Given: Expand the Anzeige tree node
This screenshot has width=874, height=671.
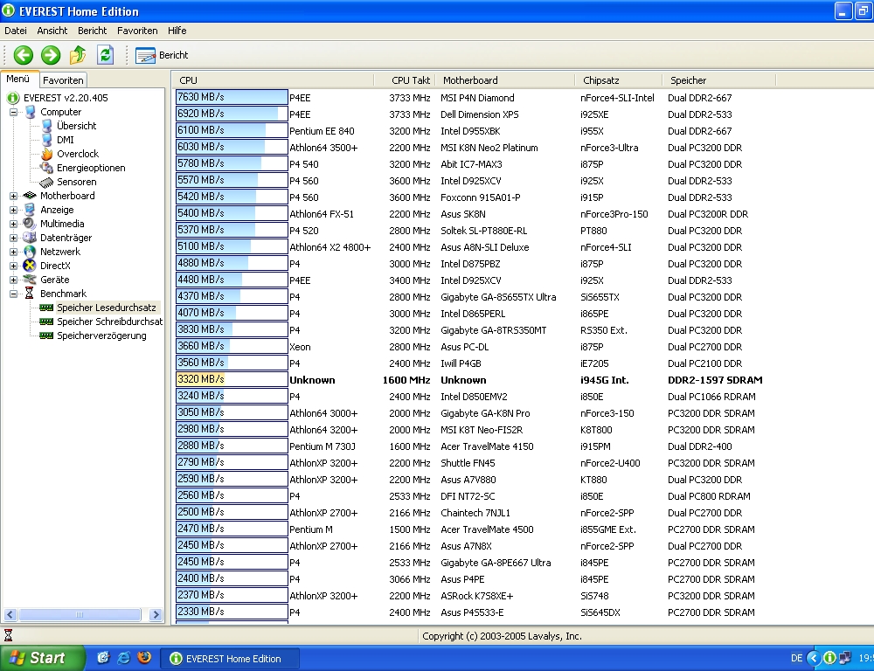Looking at the screenshot, I should tap(13, 210).
